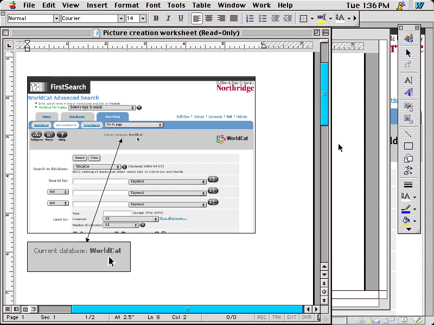Viewport: 434px width, 325px height.
Task: Decrease the paragraph indent
Action: coord(275,18)
